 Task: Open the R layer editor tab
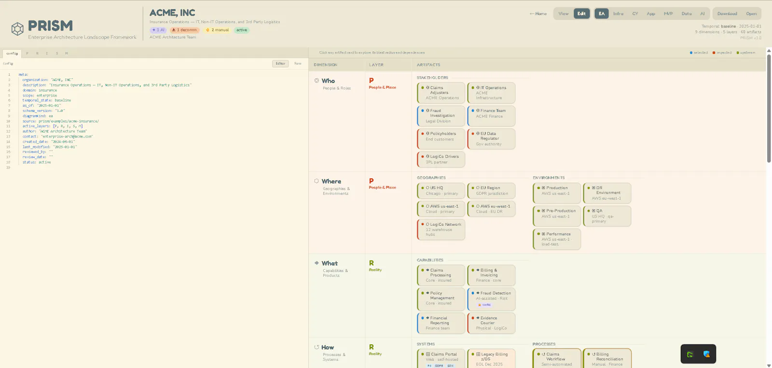[37, 54]
